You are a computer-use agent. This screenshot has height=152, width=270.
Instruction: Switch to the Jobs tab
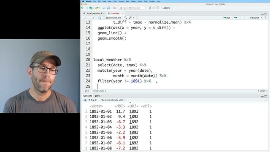[x=97, y=96]
